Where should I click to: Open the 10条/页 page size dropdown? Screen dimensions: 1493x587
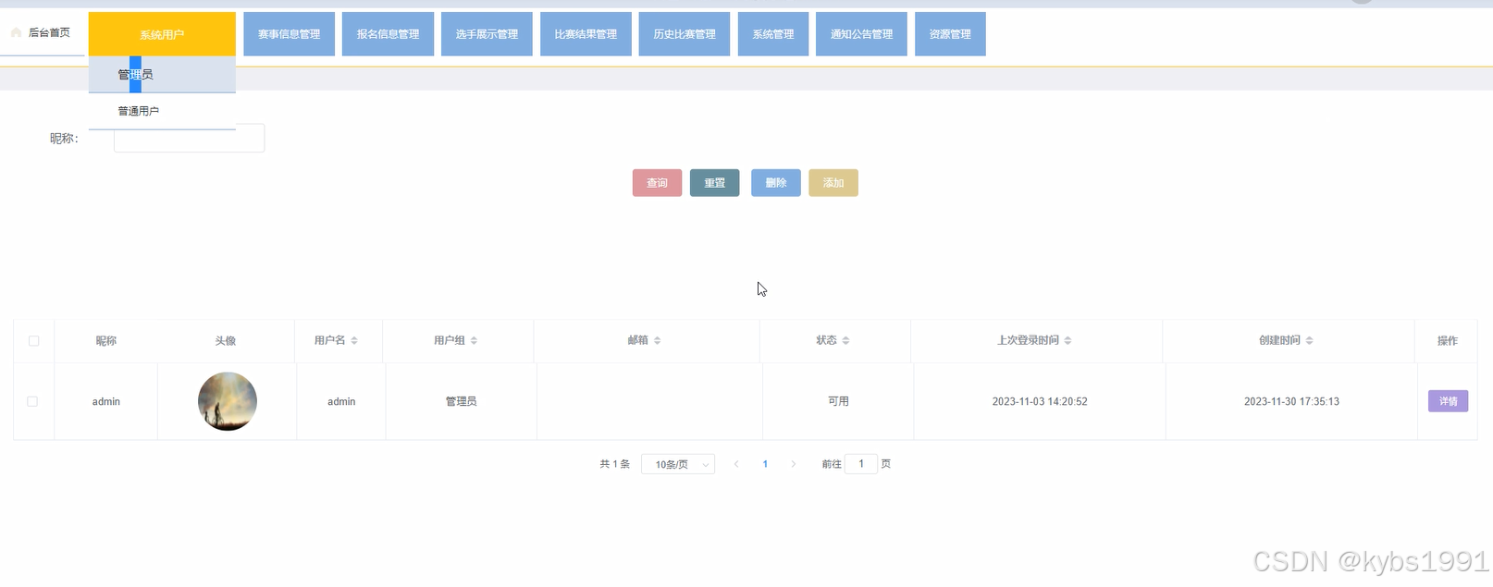point(678,464)
